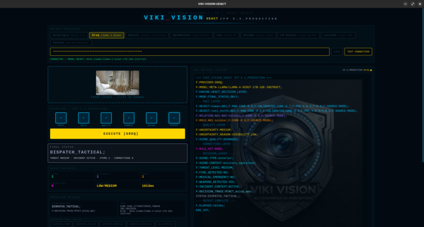This screenshot has width=424, height=227.
Task: Set operator status to DISPATCH_TACTICAL
Action: click(141, 224)
